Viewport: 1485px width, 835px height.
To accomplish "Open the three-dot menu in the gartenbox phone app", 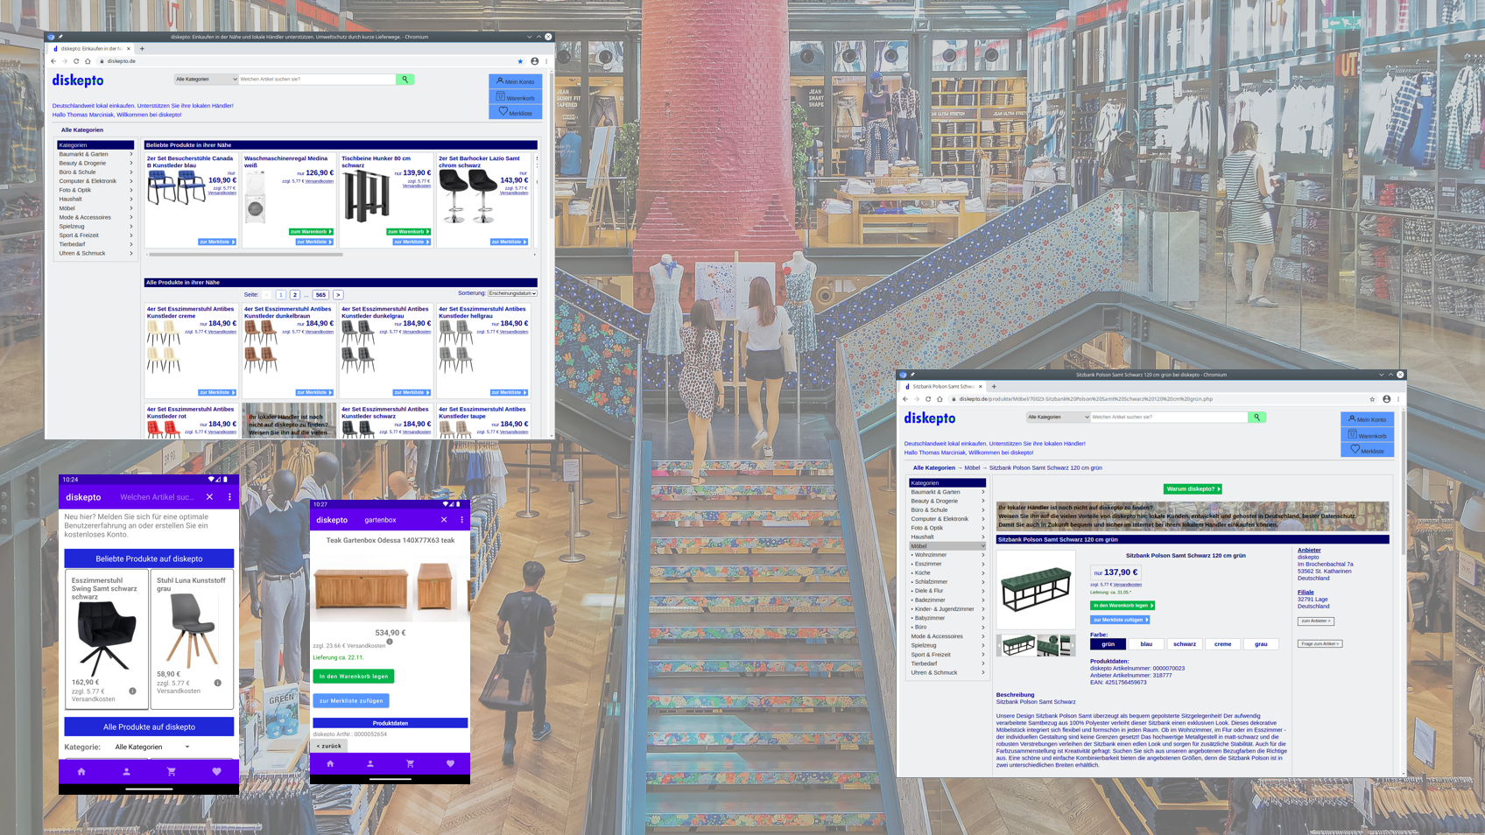I will (462, 520).
